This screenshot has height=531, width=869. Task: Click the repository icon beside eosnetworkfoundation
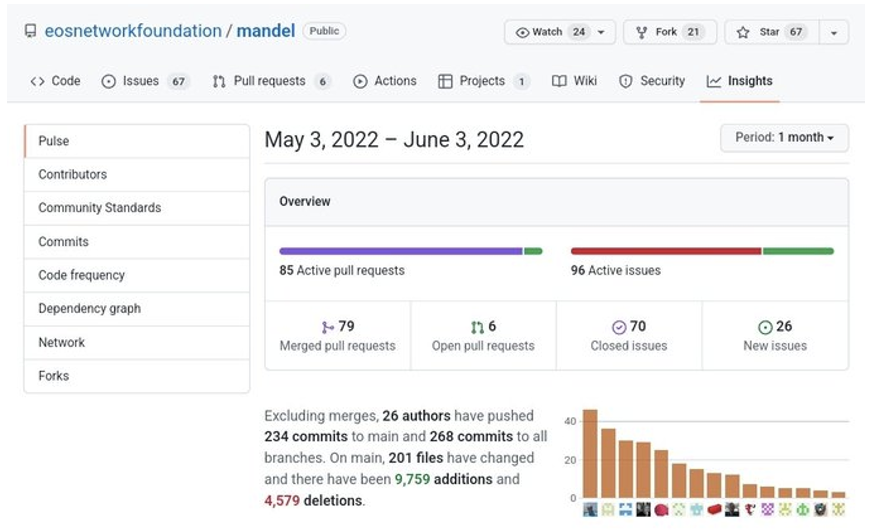pyautogui.click(x=30, y=31)
